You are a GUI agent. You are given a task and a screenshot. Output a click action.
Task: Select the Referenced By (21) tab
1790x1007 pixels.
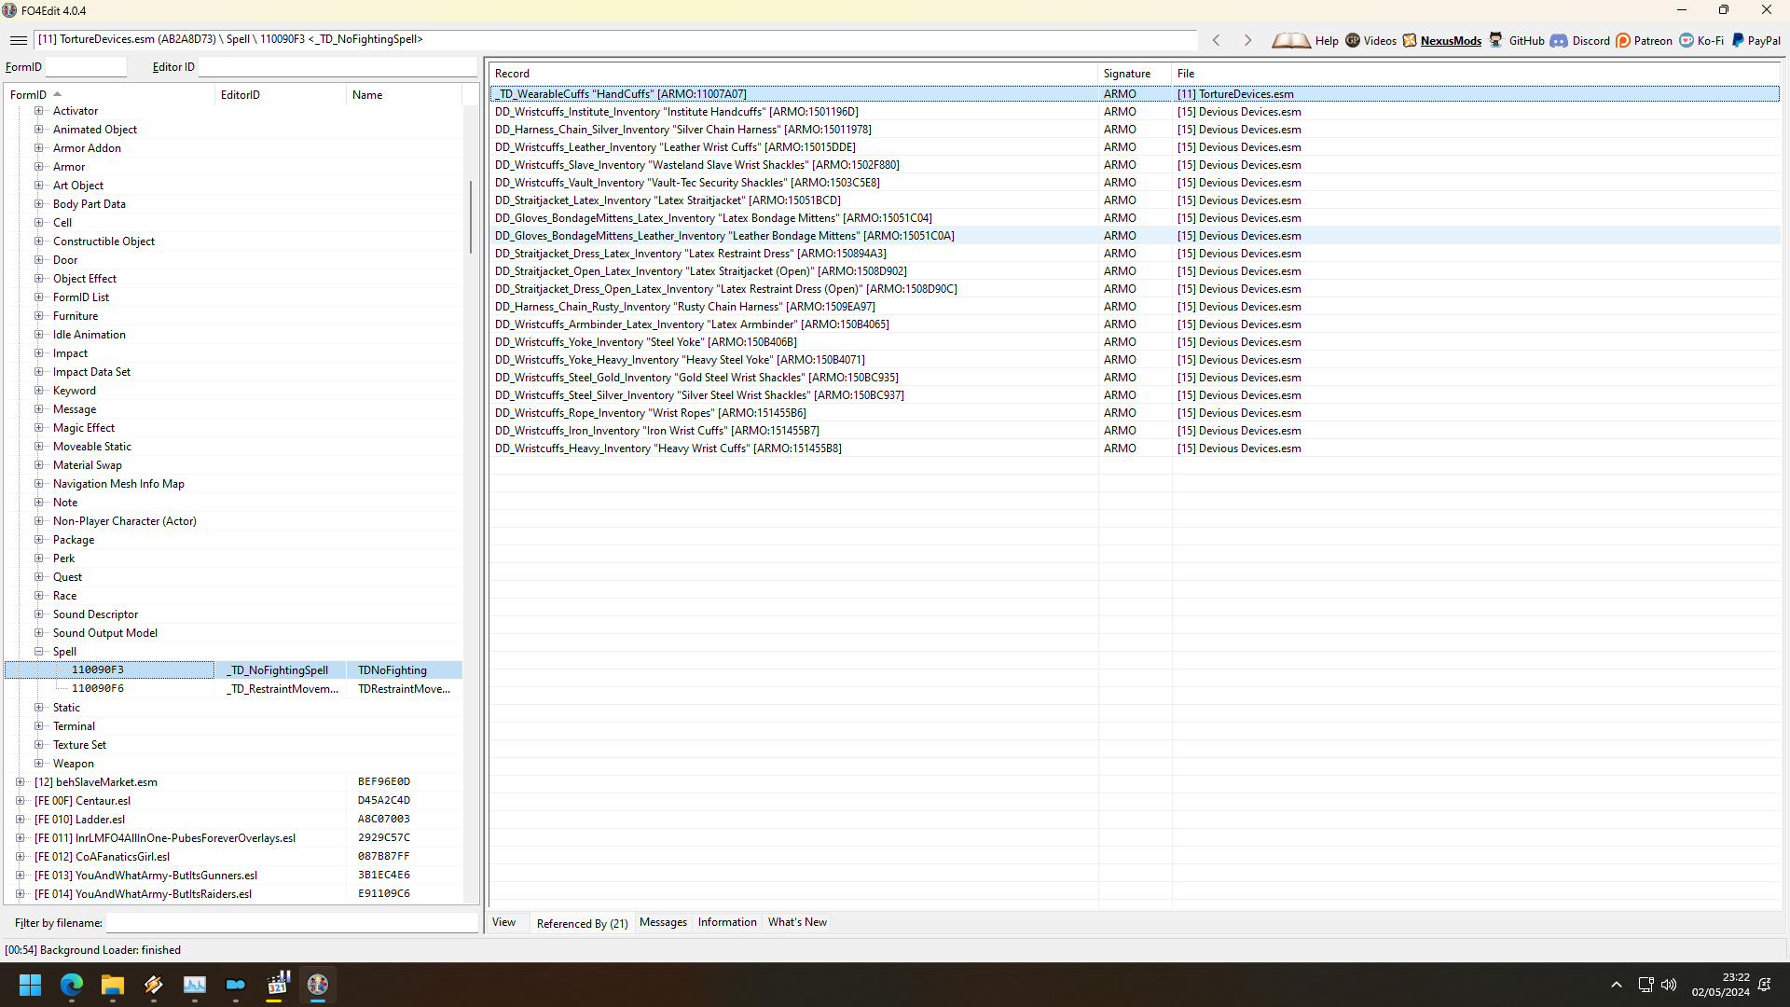[582, 923]
